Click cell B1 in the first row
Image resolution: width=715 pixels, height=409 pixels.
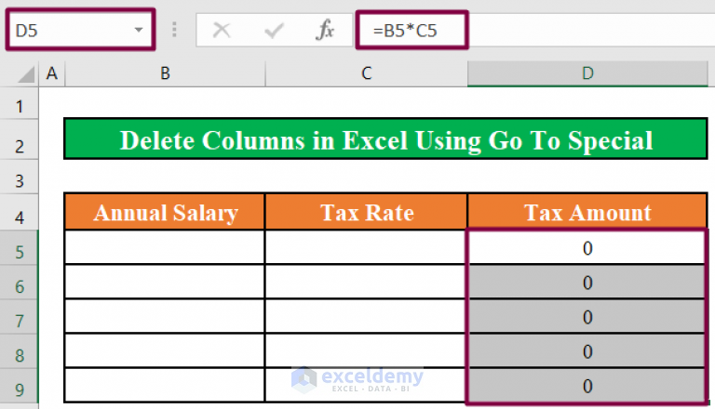tap(165, 103)
